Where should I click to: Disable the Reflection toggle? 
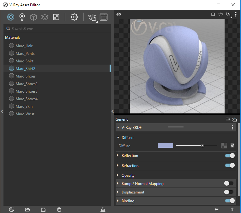click(x=230, y=156)
